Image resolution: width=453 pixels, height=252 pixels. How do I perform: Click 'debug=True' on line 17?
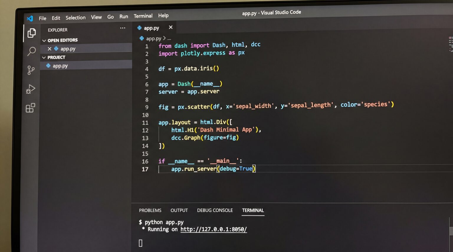(x=236, y=169)
